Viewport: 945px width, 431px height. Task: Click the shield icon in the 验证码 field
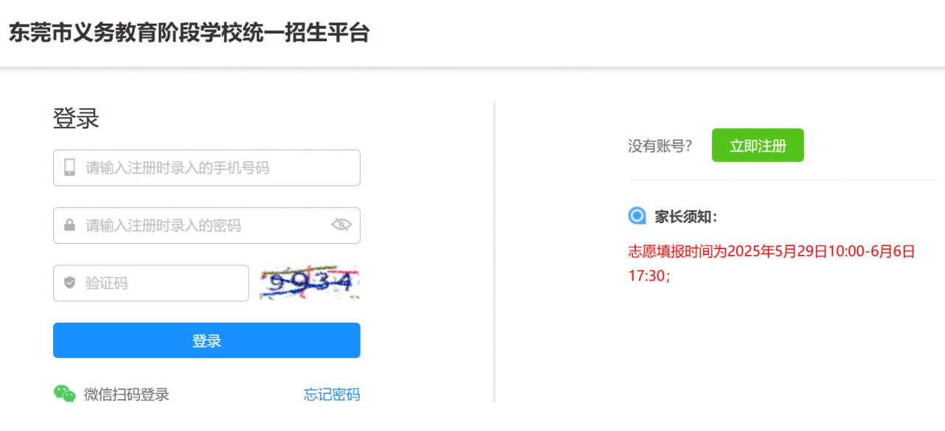point(69,283)
